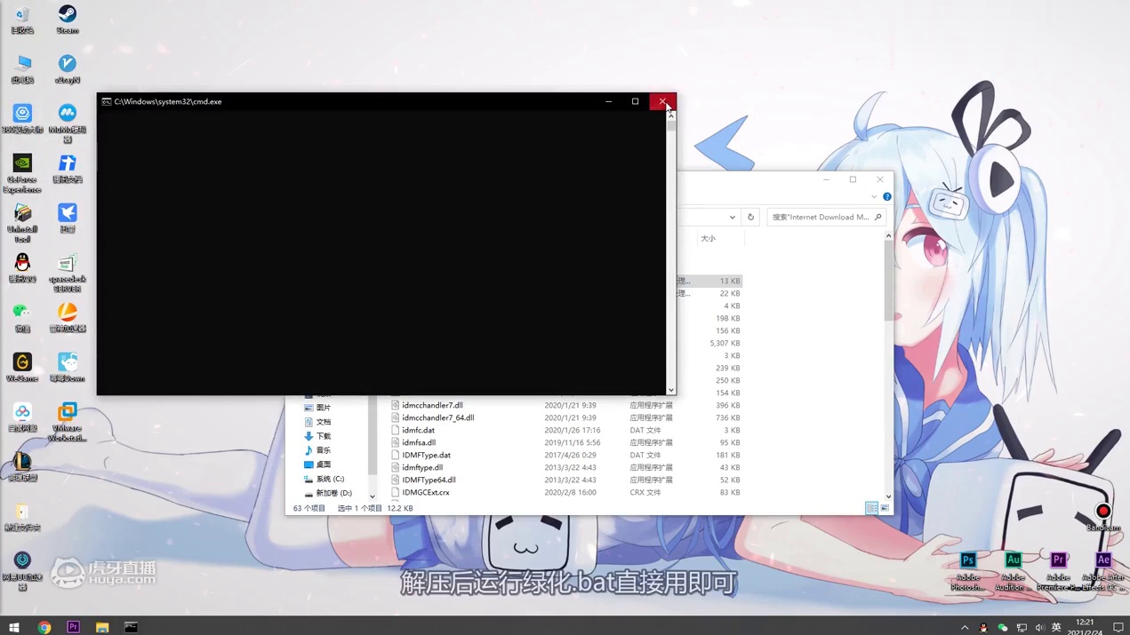Show hidden system tray icons

click(x=965, y=627)
